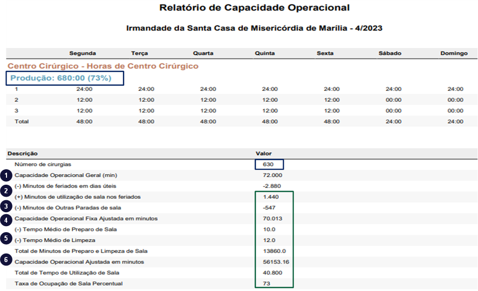Click room 3's Domingo value 00:00
Viewport: 478px width, 291px height.
(456, 111)
